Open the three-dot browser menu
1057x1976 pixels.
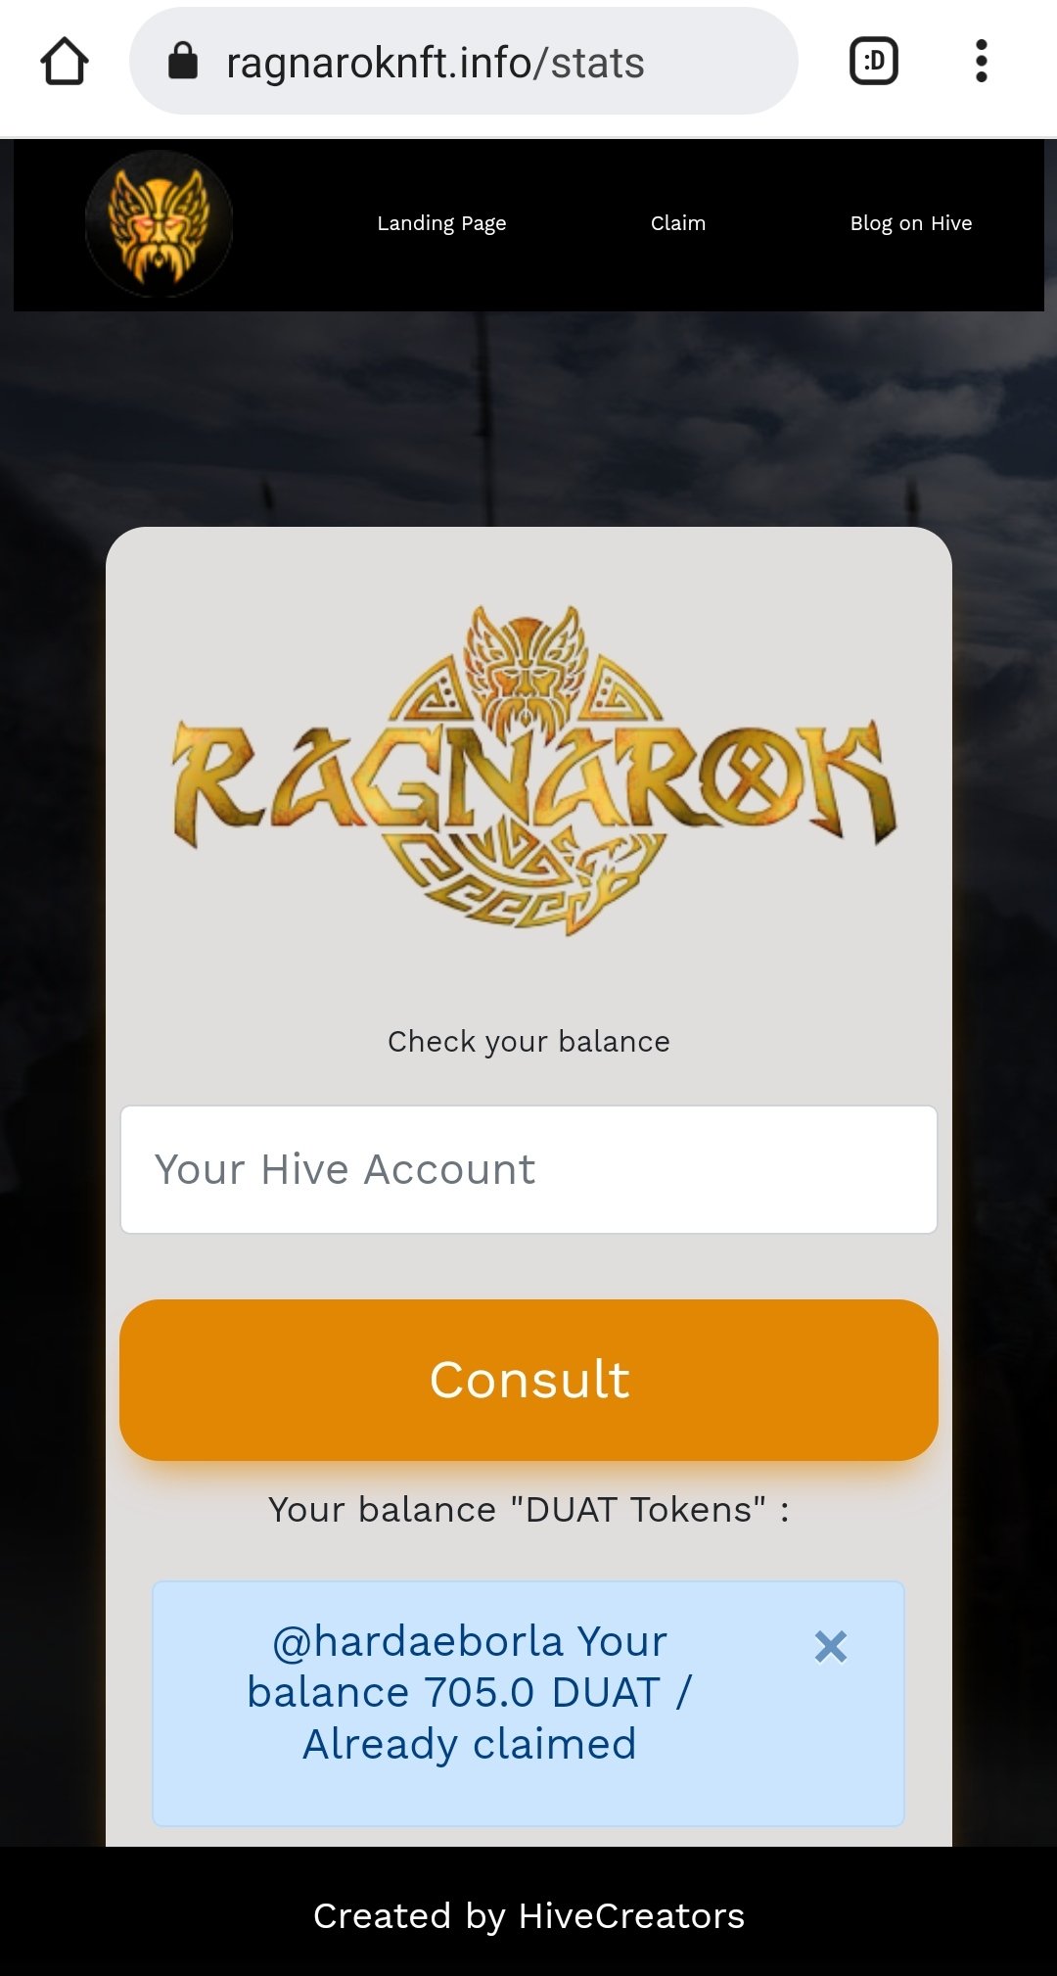[x=981, y=61]
